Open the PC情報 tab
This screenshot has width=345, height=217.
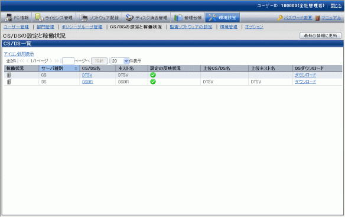(17, 18)
